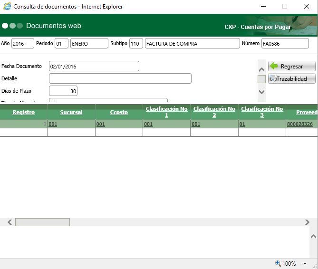Click the Documentos web title
Viewport: 318px width, 269px height.
point(54,26)
